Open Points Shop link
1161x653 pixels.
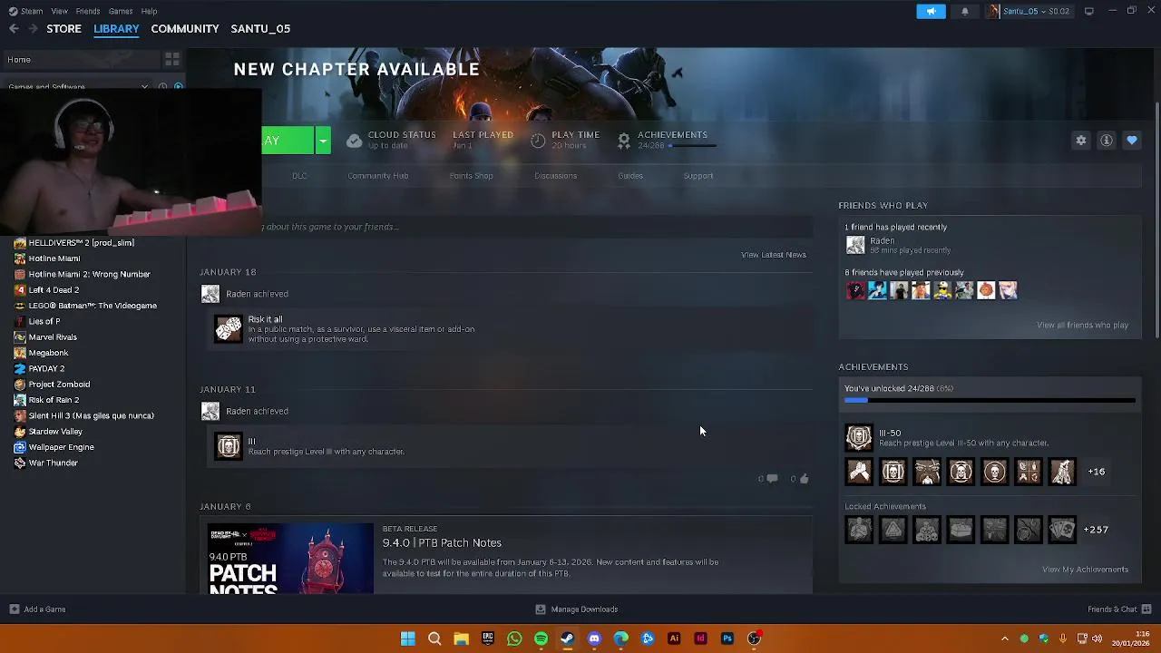[x=472, y=176]
